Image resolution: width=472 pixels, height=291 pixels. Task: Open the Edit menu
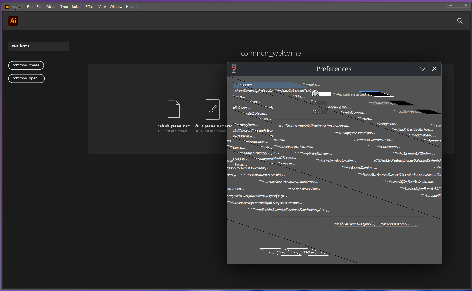[40, 7]
